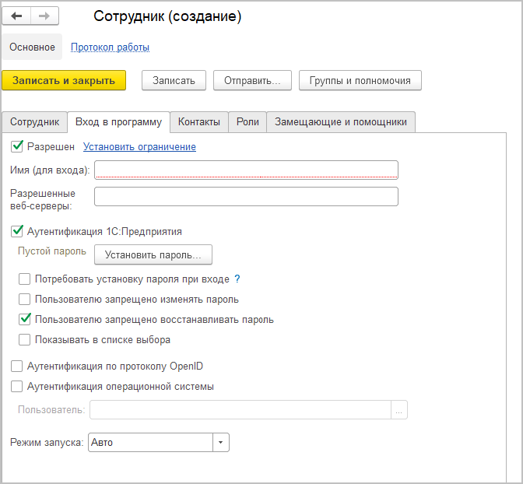This screenshot has height=484, width=523.
Task: Open the Роли tab
Action: [247, 121]
